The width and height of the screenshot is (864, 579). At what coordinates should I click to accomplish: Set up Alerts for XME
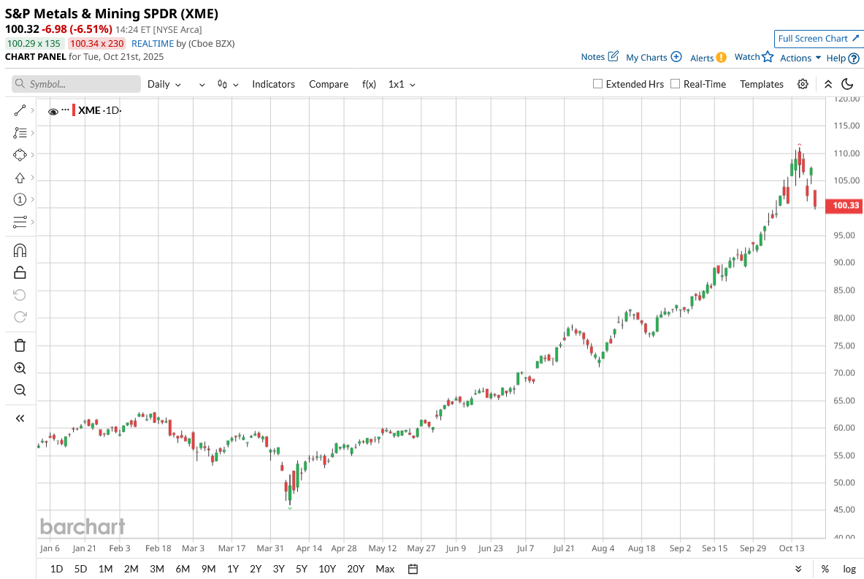point(708,58)
